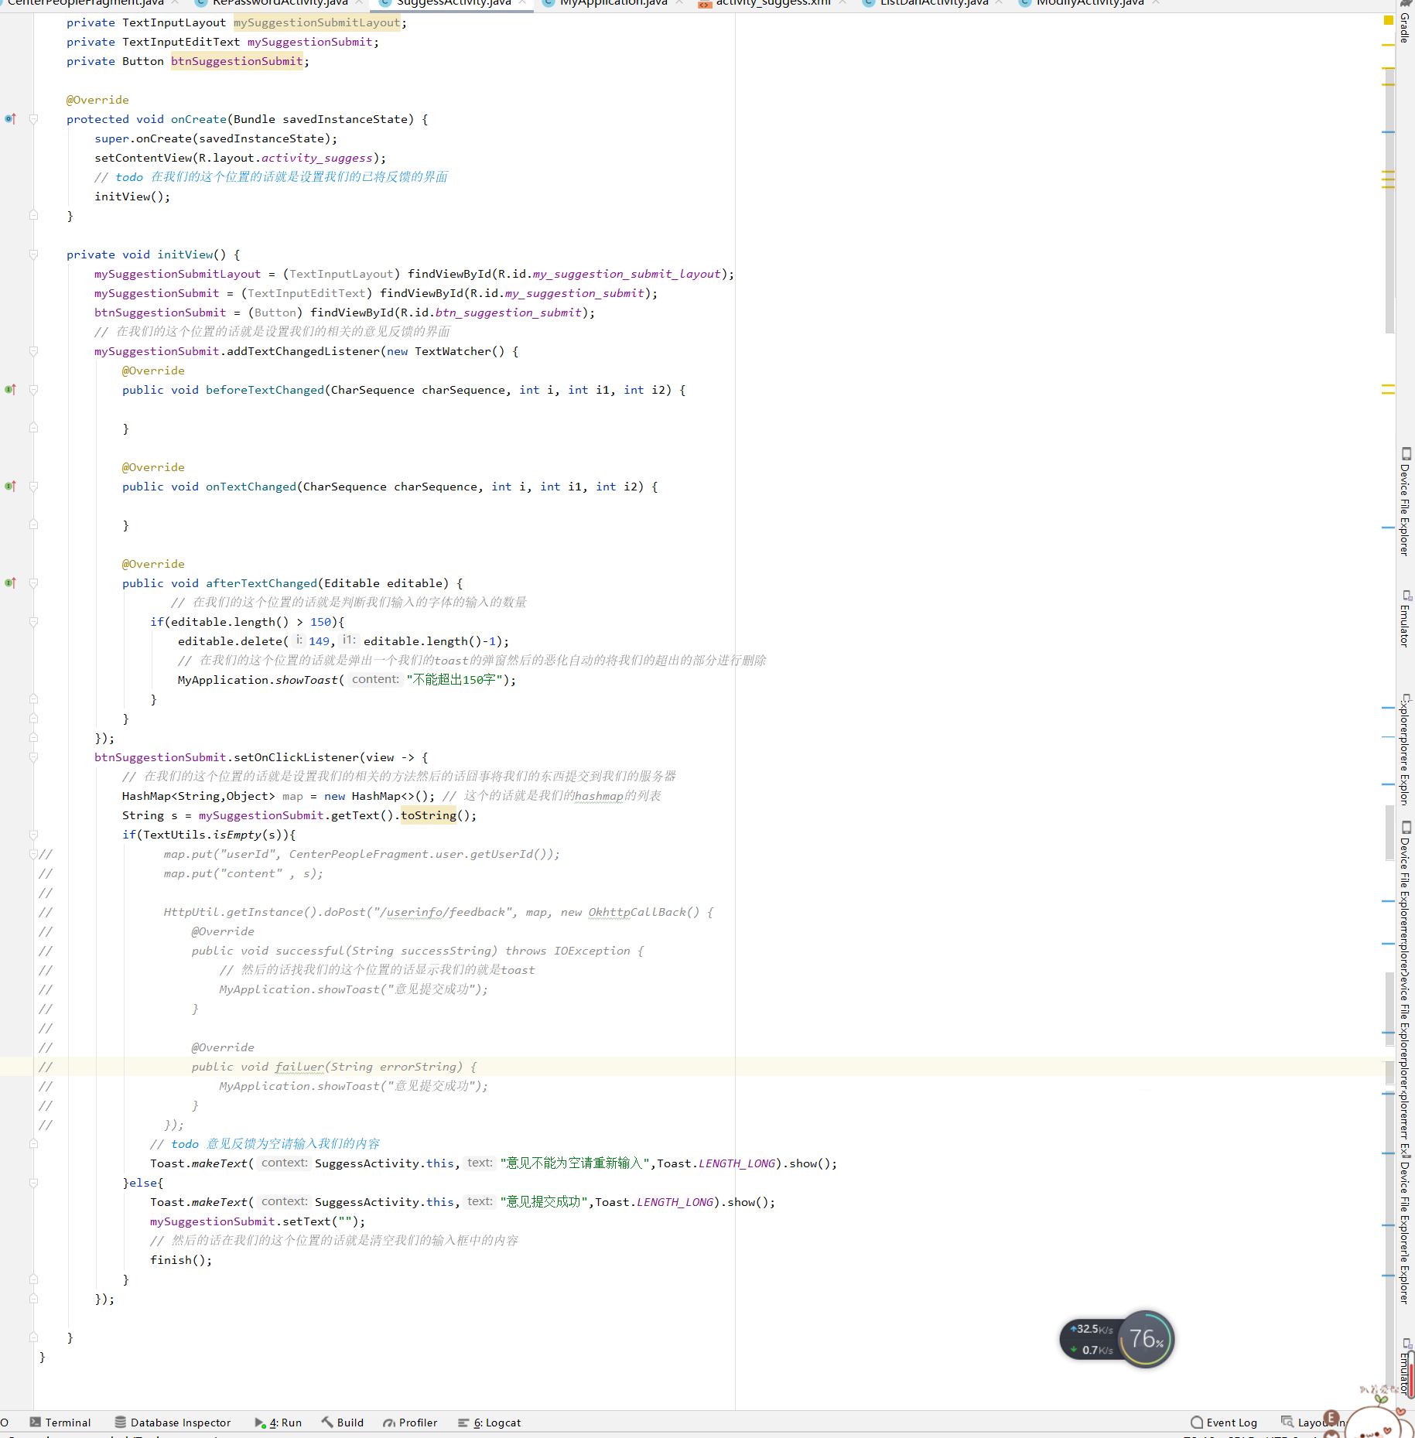Open the Database Inspector
The width and height of the screenshot is (1415, 1438).
pos(179,1423)
